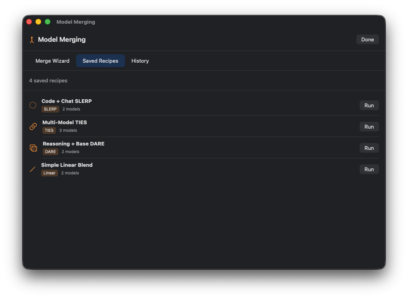Run the Code + Chat SLERP recipe
The width and height of the screenshot is (408, 299).
[x=369, y=105]
